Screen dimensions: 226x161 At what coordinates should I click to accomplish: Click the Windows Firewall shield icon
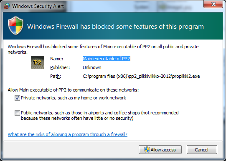click(15, 25)
